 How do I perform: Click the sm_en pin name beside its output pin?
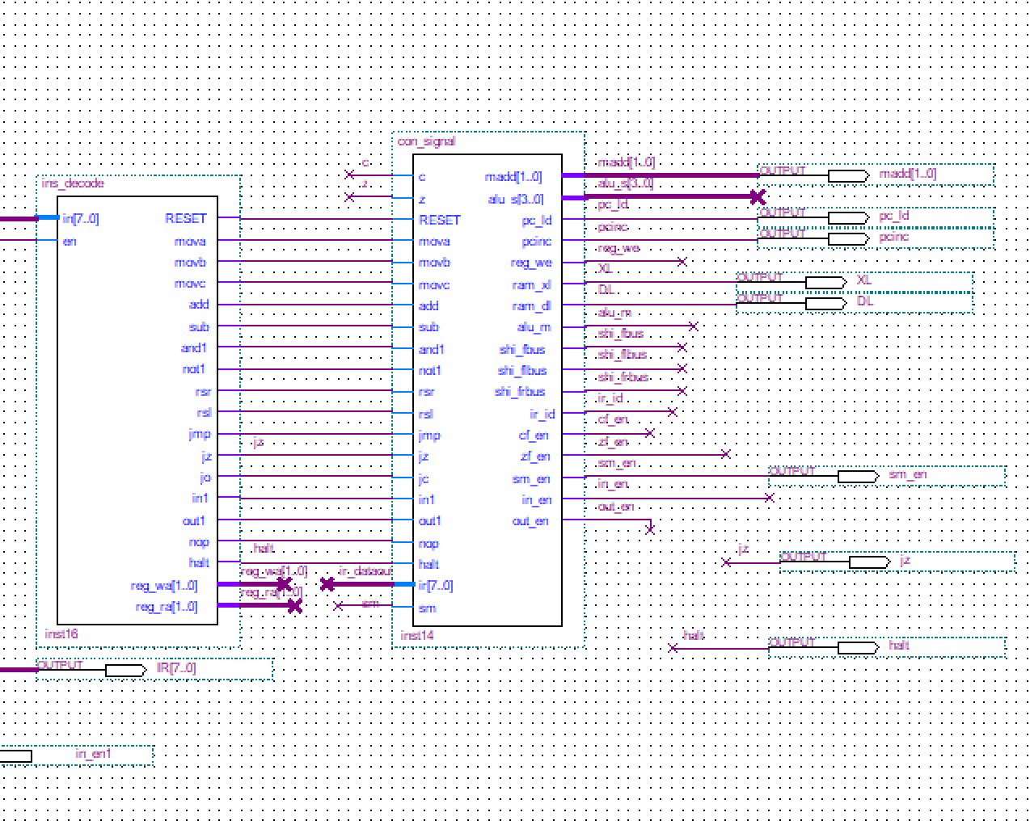[x=908, y=474]
